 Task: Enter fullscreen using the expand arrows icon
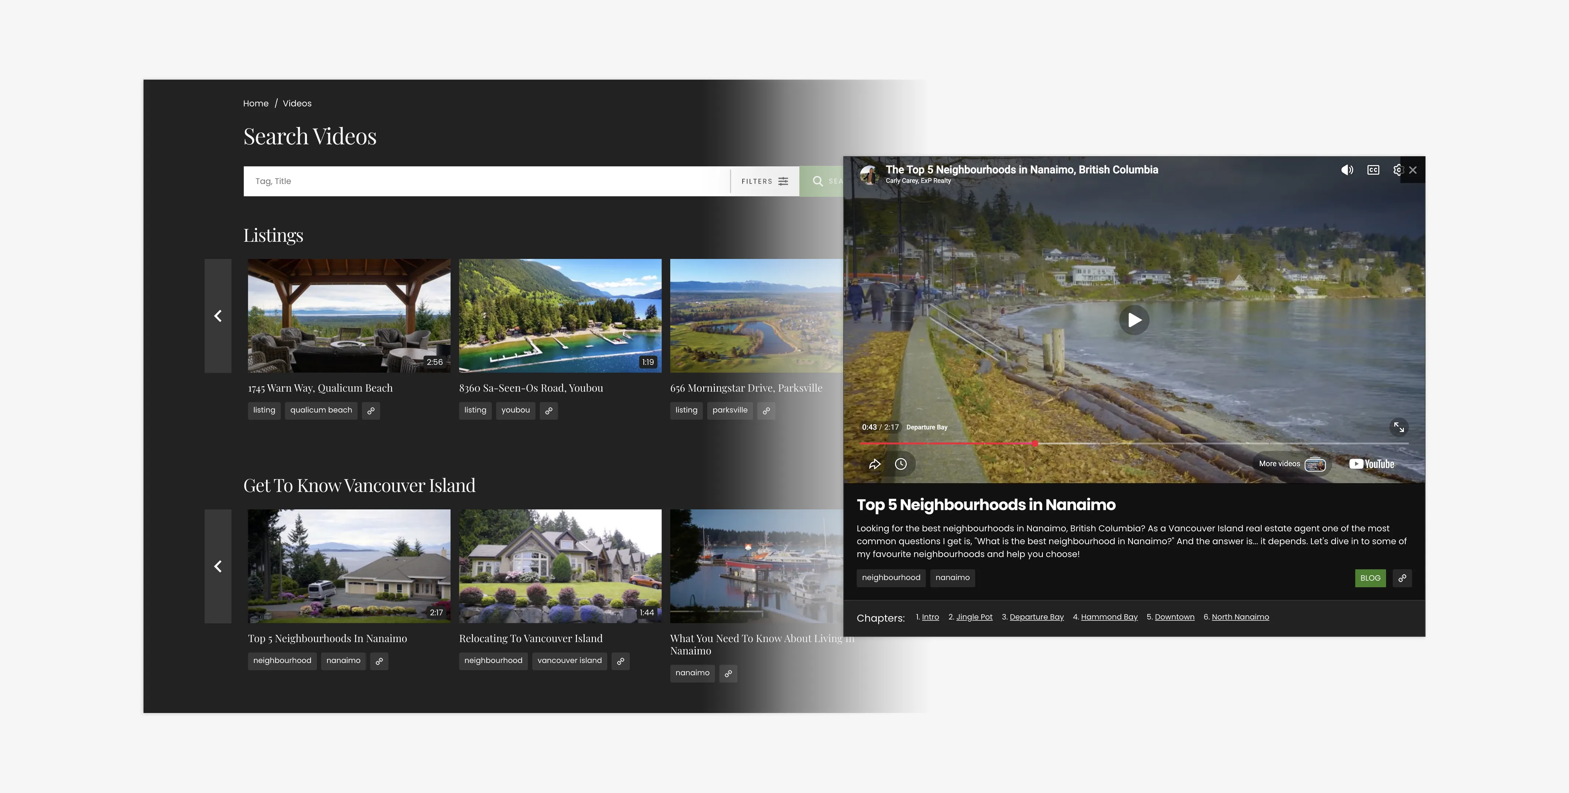[x=1399, y=427]
